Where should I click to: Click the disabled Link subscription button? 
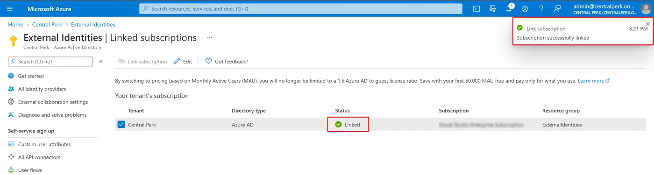point(142,62)
